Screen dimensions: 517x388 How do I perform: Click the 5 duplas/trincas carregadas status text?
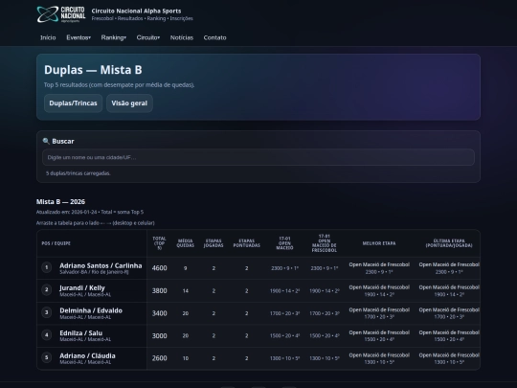click(79, 173)
